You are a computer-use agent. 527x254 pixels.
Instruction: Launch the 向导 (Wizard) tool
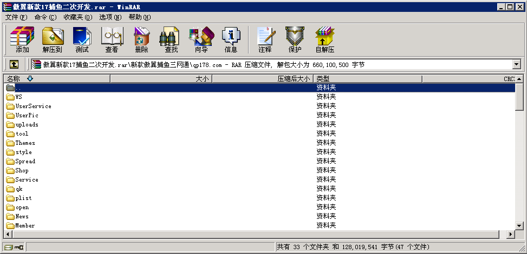click(201, 39)
